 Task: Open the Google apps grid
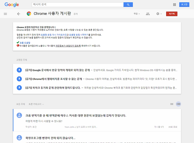click(x=174, y=5)
